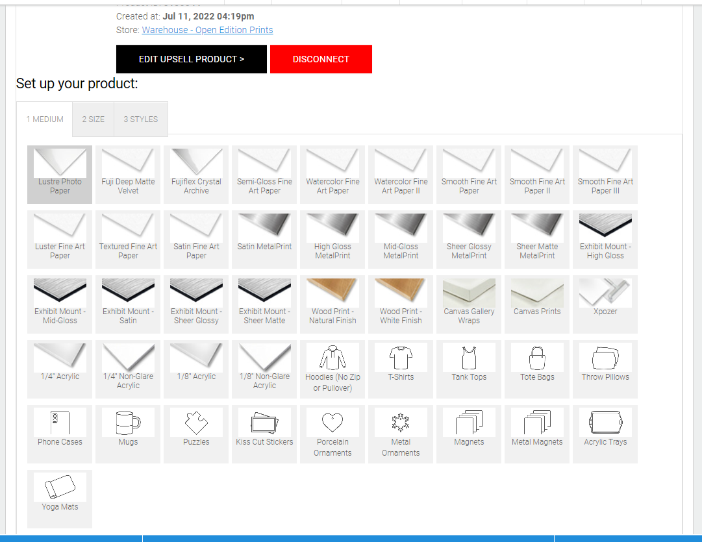
Task: Pick Exhibit Mount - Mid-Gloss tile
Action: click(x=60, y=304)
